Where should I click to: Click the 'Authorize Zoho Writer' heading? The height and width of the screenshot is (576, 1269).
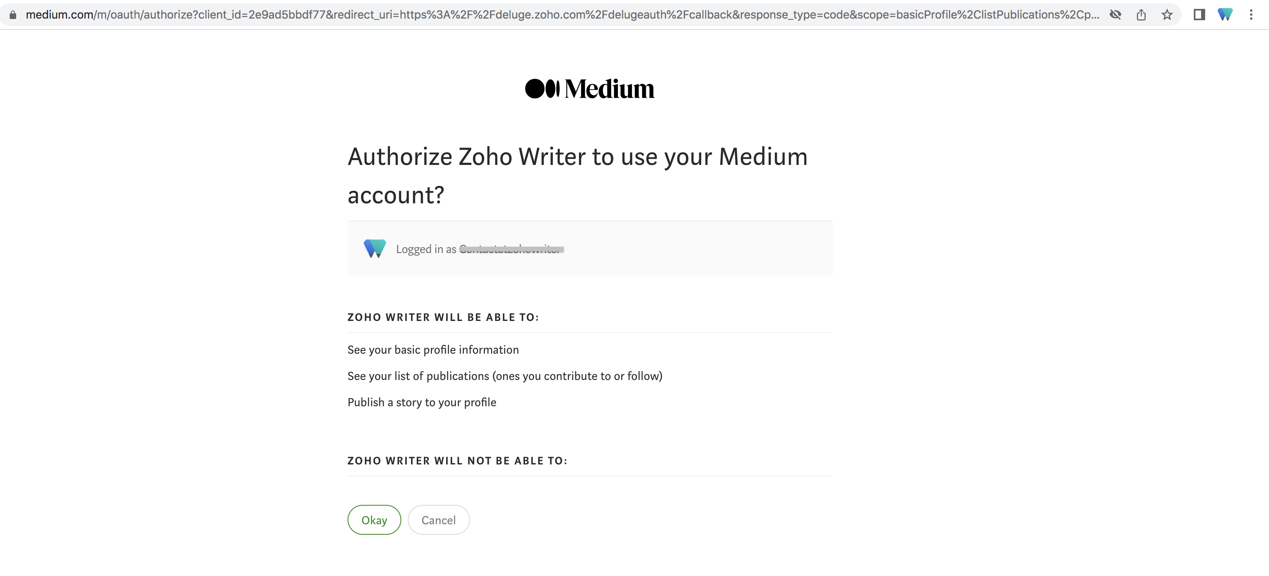coord(578,175)
